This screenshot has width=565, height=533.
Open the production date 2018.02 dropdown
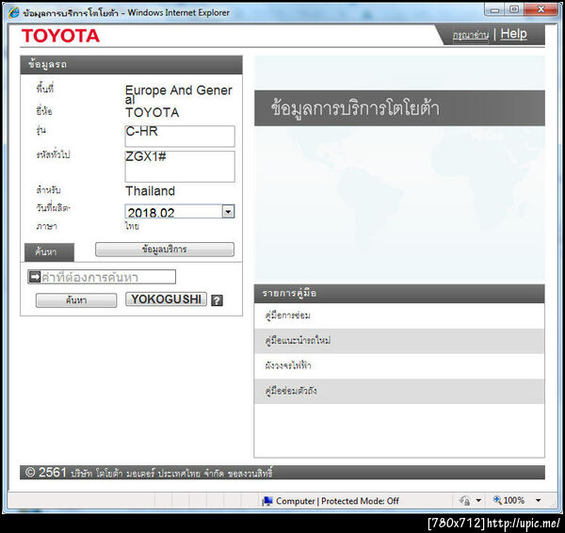click(x=228, y=212)
